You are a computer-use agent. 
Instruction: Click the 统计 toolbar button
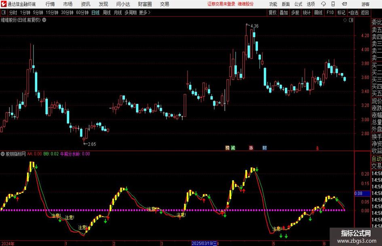click(x=306, y=13)
